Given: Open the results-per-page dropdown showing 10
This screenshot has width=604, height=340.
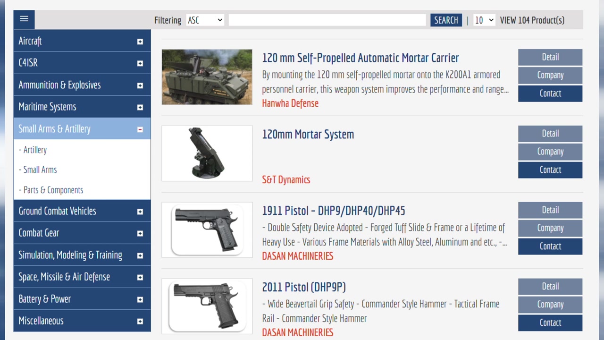Looking at the screenshot, I should click(484, 20).
